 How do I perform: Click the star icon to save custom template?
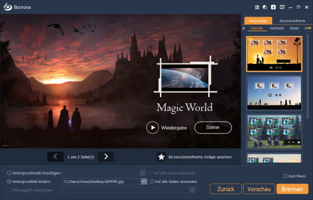click(x=161, y=157)
